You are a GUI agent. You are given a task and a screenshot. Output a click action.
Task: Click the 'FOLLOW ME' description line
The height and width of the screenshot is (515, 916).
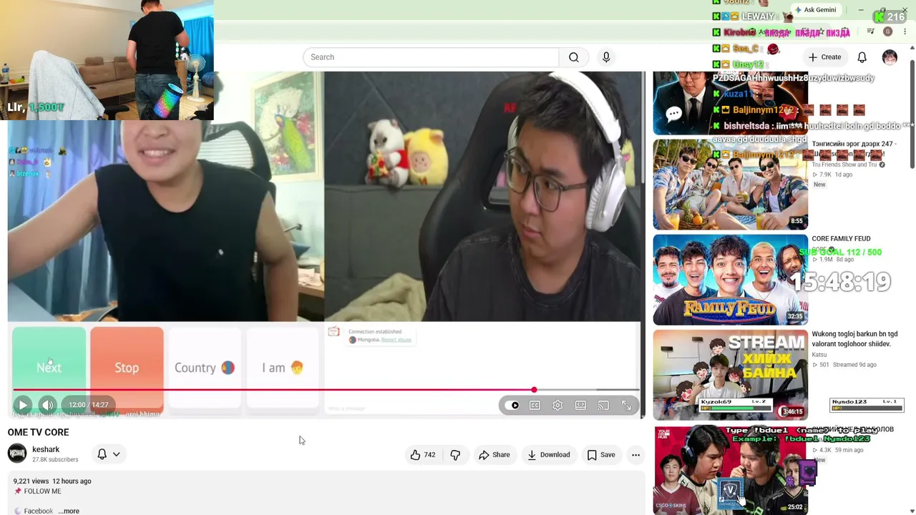42,491
